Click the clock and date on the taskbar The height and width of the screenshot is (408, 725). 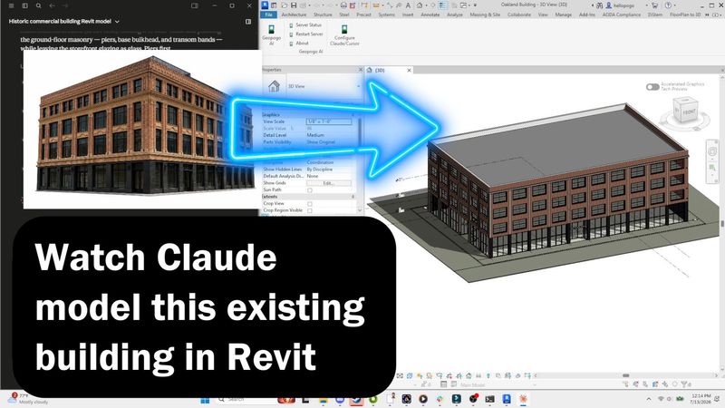tap(701, 399)
